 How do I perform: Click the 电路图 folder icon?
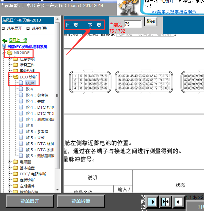click(15, 162)
